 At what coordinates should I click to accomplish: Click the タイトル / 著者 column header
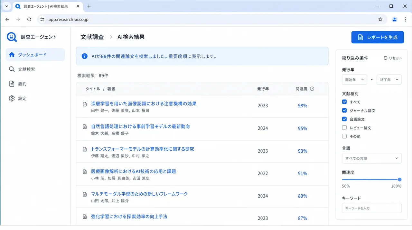coord(100,89)
